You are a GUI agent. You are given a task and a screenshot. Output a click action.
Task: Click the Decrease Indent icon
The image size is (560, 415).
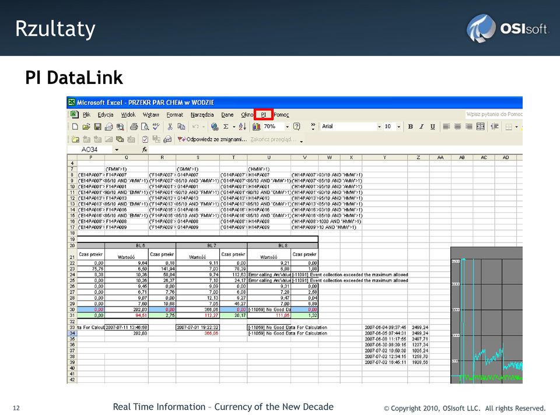[x=495, y=126]
